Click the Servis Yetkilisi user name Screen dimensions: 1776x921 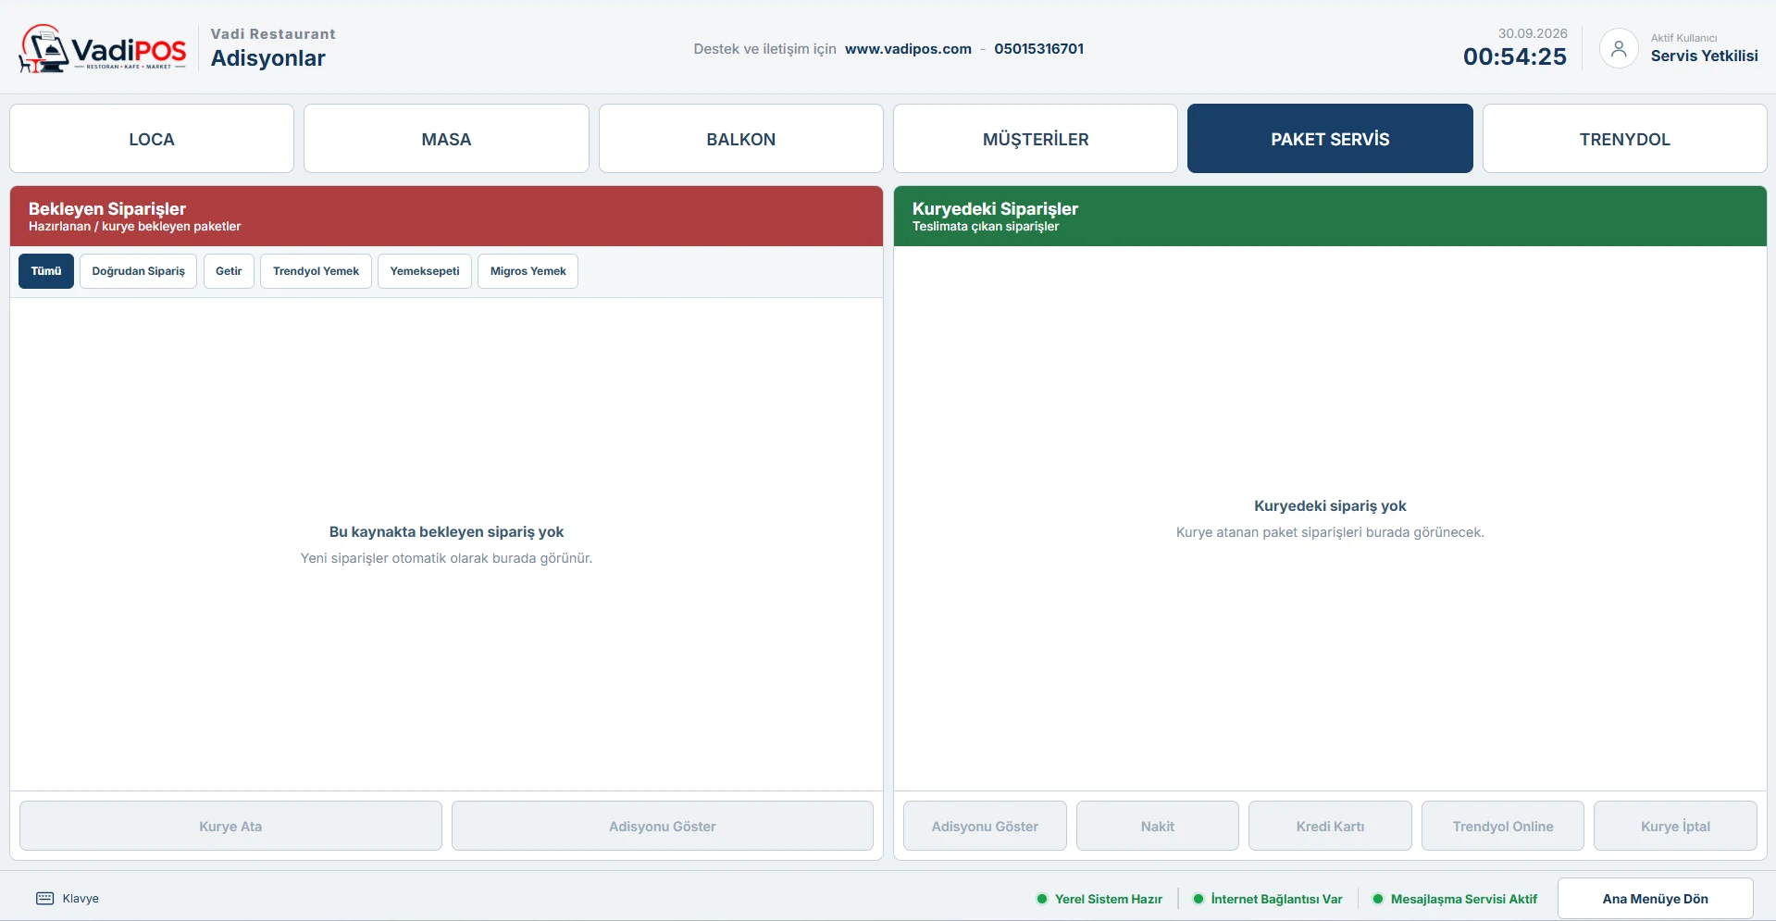[x=1704, y=56]
